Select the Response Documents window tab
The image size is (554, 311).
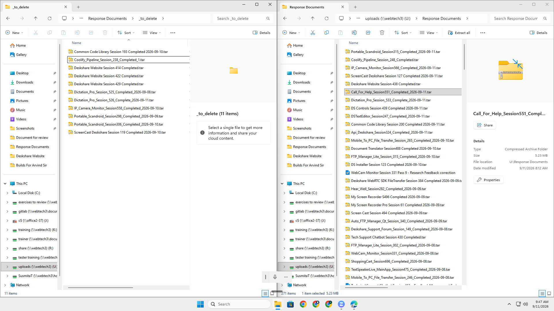[x=313, y=7]
